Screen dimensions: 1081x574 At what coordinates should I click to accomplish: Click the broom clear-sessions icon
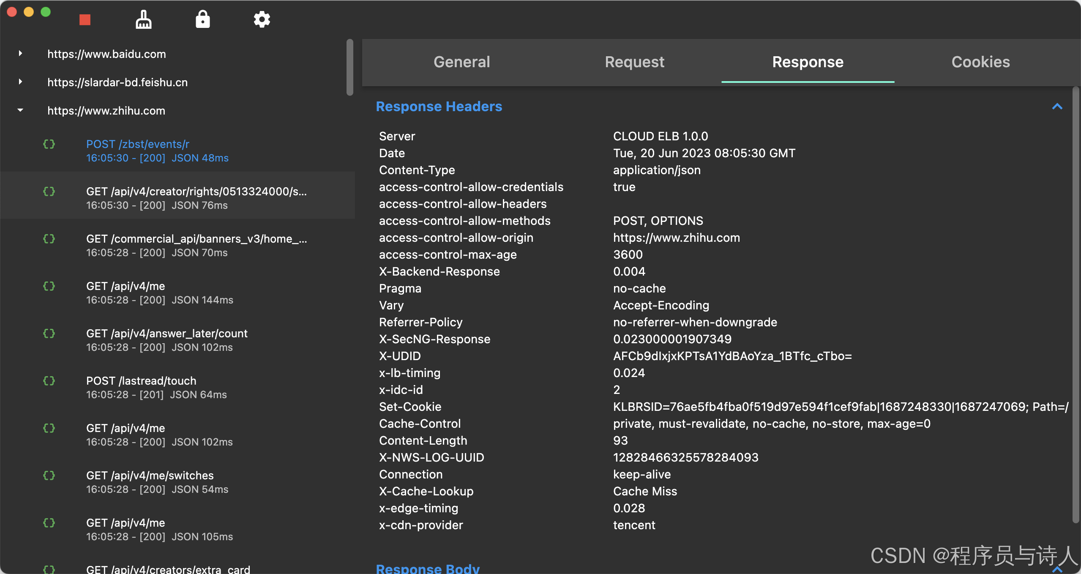144,19
